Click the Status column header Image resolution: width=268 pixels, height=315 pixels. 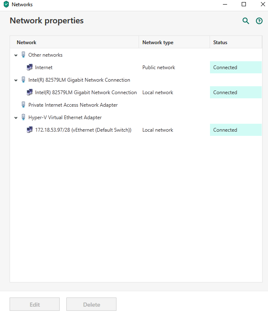(x=220, y=42)
